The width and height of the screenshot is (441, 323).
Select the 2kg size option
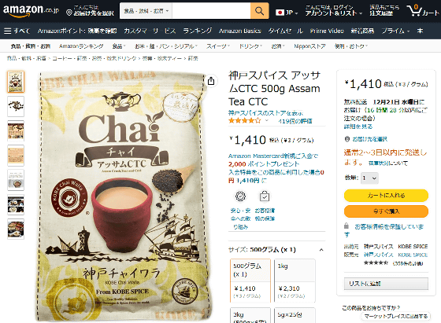(x=250, y=315)
